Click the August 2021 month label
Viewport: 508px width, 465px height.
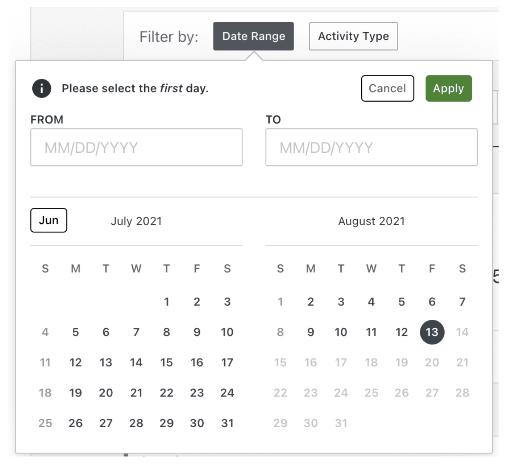(371, 221)
